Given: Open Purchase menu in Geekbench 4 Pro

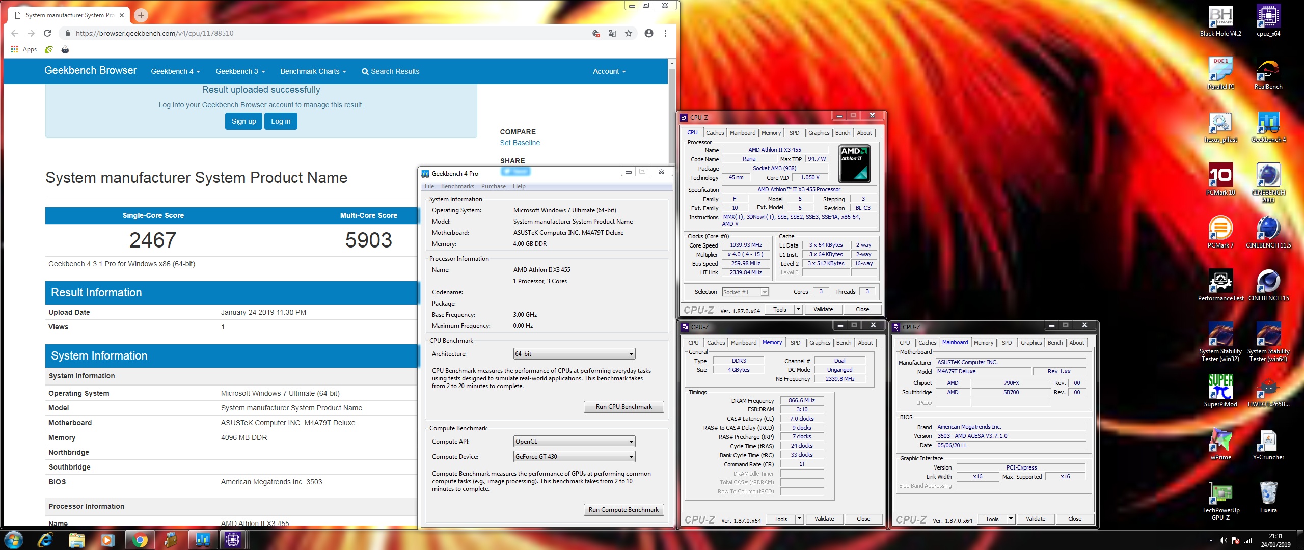Looking at the screenshot, I should (x=493, y=186).
